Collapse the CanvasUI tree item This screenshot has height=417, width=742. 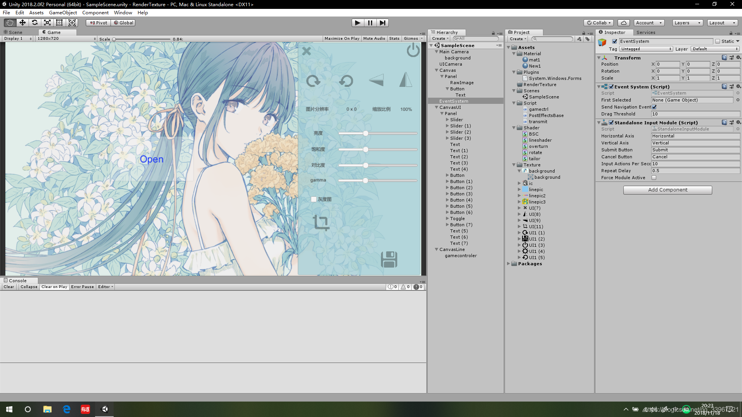point(436,107)
